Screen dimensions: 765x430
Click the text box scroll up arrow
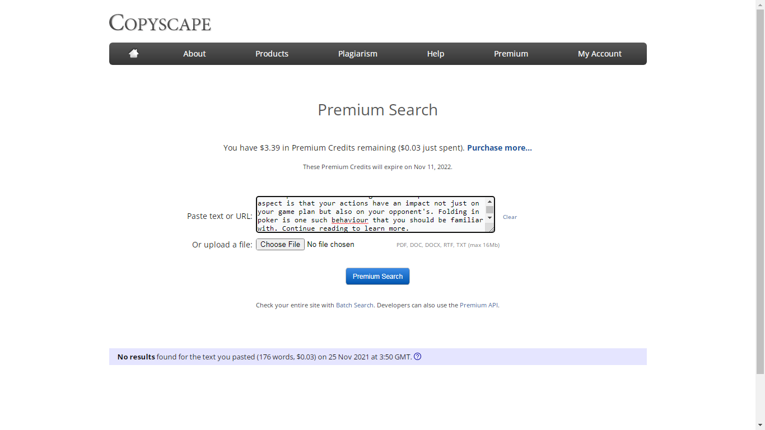click(x=490, y=202)
